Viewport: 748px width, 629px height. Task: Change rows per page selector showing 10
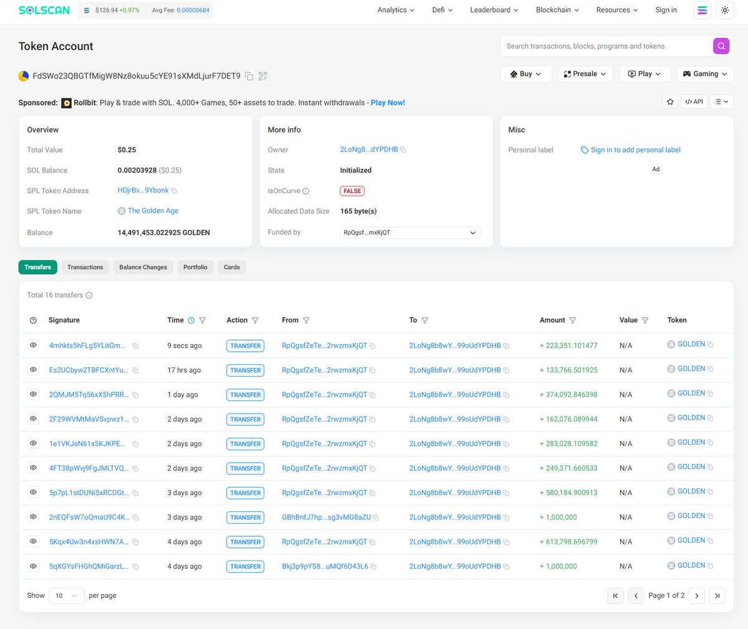(x=67, y=596)
